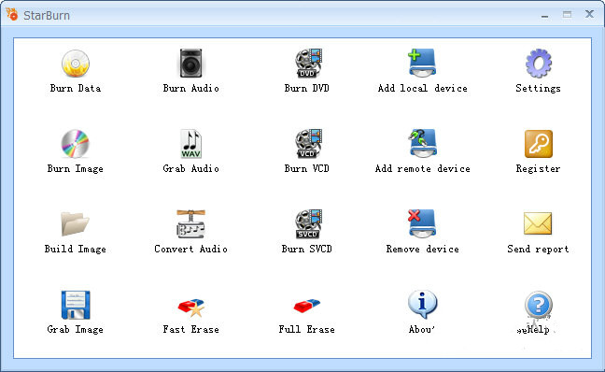Maximize the StarBurn window
Viewport: 605px width, 372px height.
click(568, 15)
